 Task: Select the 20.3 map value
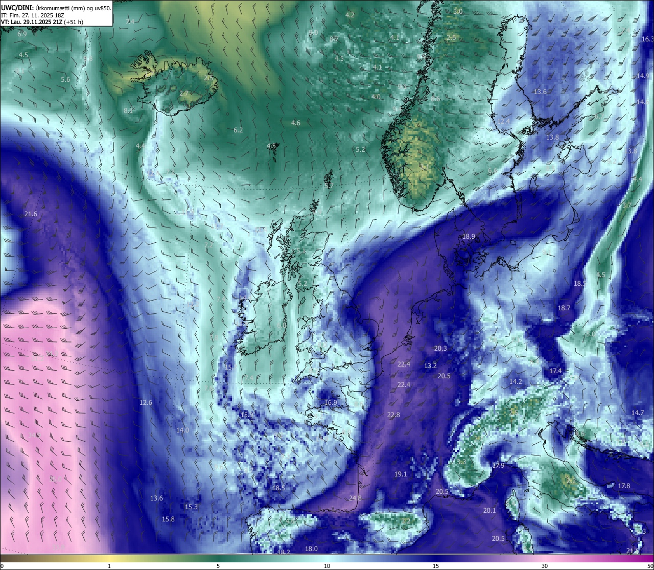click(x=440, y=348)
